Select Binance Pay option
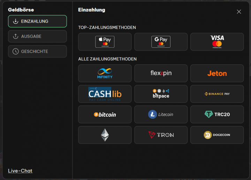Screen dimensions: 251x180 (x=217, y=94)
